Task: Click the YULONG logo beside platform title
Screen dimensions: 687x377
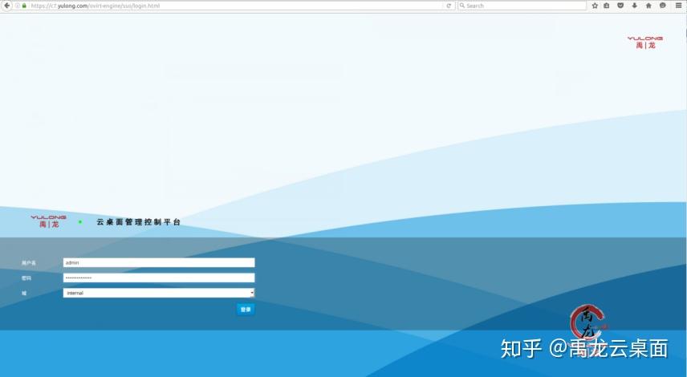Action: pos(49,221)
